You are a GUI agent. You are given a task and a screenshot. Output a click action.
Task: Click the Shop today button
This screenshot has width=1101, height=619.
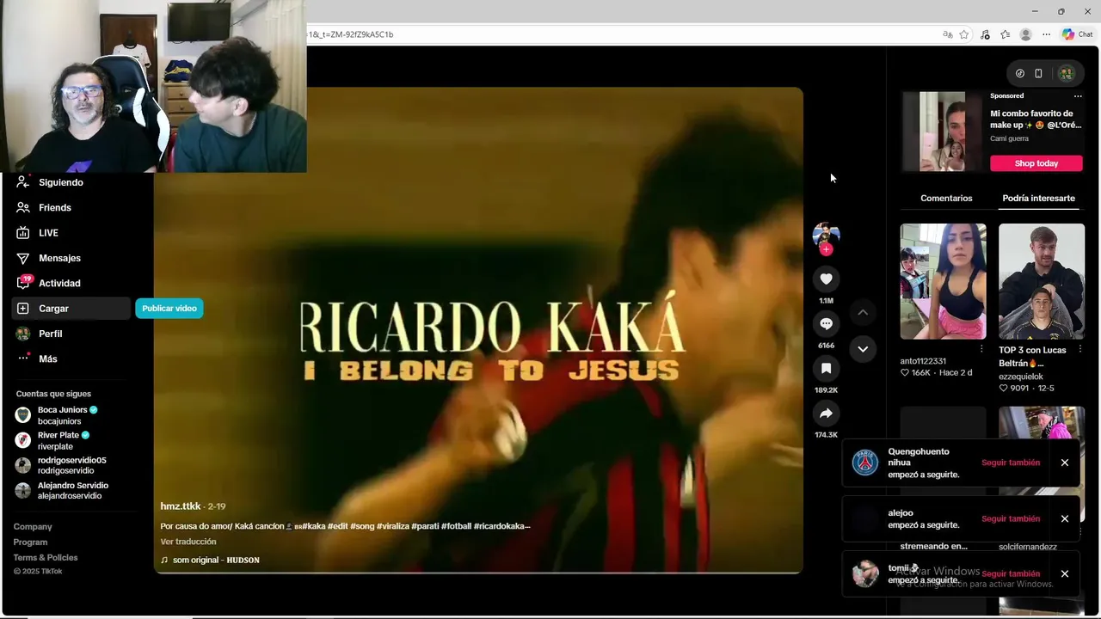[x=1036, y=163]
